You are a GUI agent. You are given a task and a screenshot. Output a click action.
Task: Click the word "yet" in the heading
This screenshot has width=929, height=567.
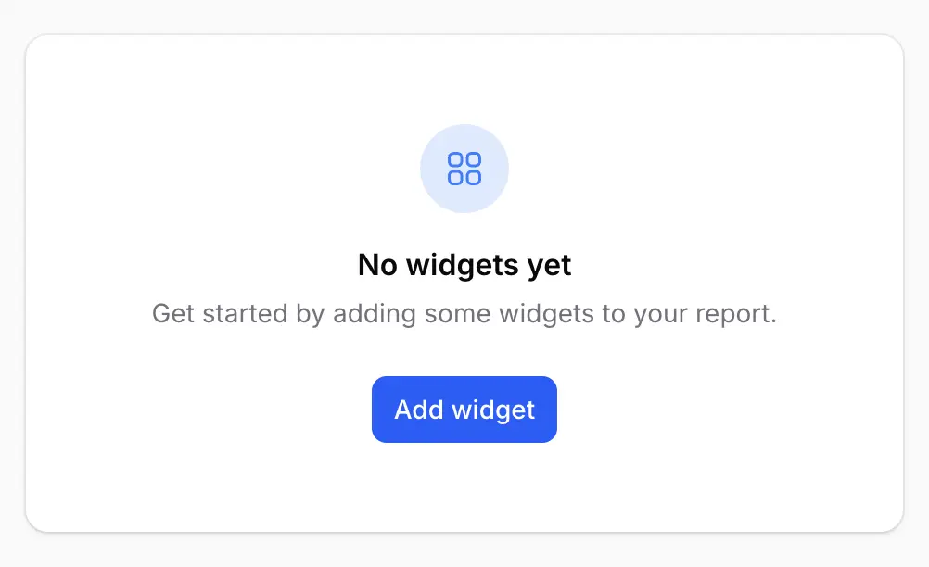[x=549, y=266]
